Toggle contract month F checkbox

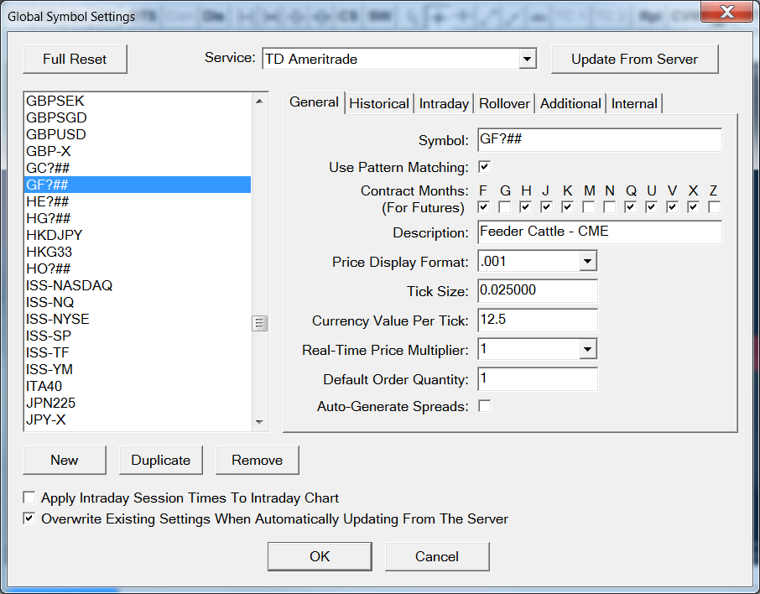[483, 207]
